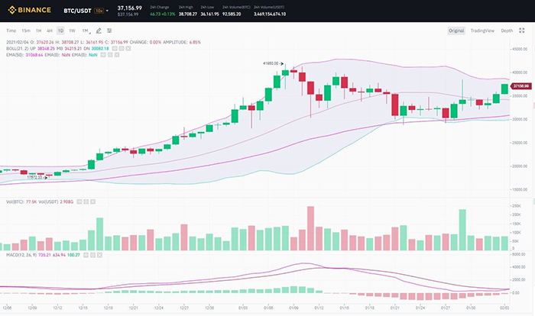Screen dimensions: 535x316
Task: Enter fullscreen chart mode
Action: 524,31
